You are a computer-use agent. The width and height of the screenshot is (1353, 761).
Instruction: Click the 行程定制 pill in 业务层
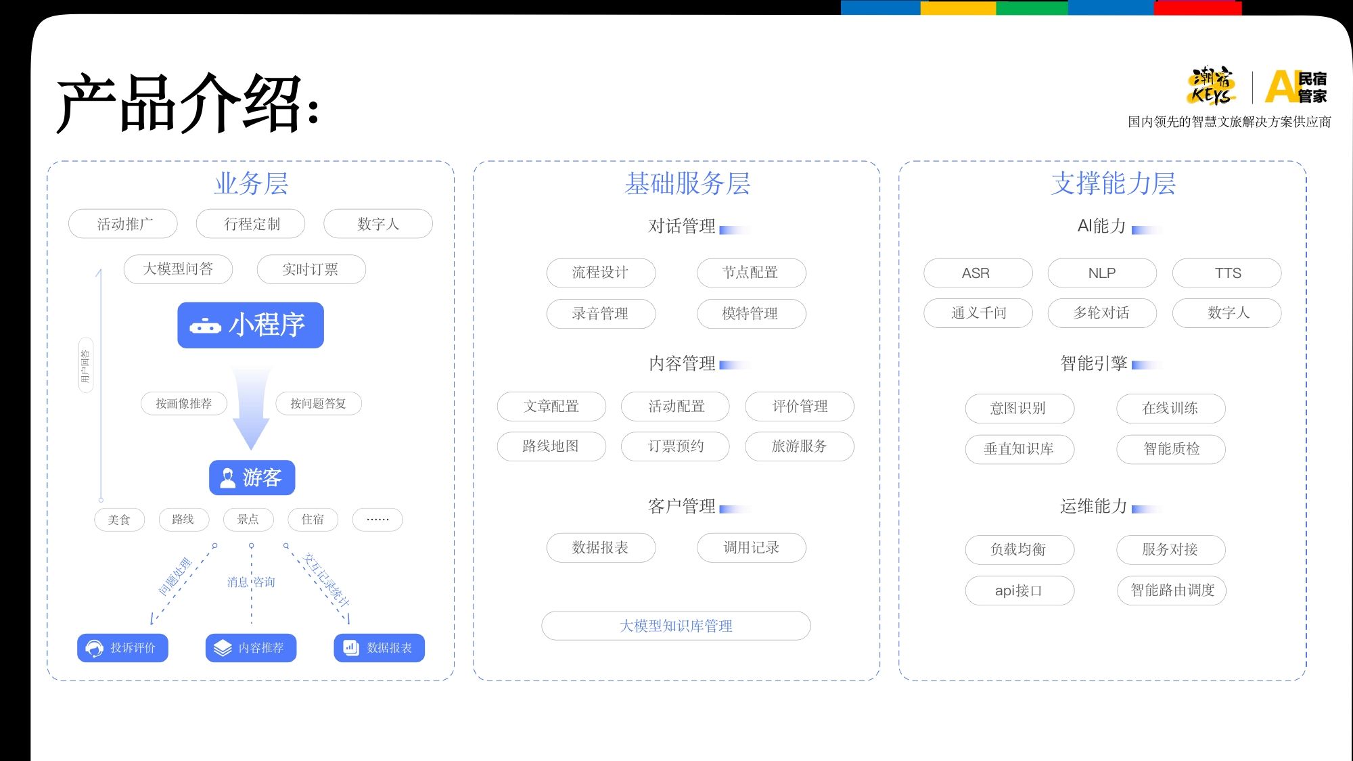tap(251, 224)
